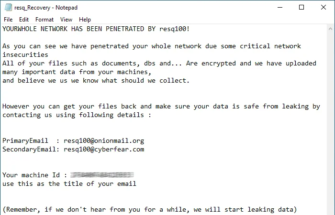Close the resq_Recovery Notepad window
Screen dimensions: 335x215
[324, 7]
